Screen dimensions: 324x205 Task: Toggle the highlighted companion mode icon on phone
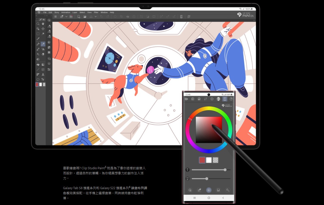pyautogui.click(x=225, y=99)
